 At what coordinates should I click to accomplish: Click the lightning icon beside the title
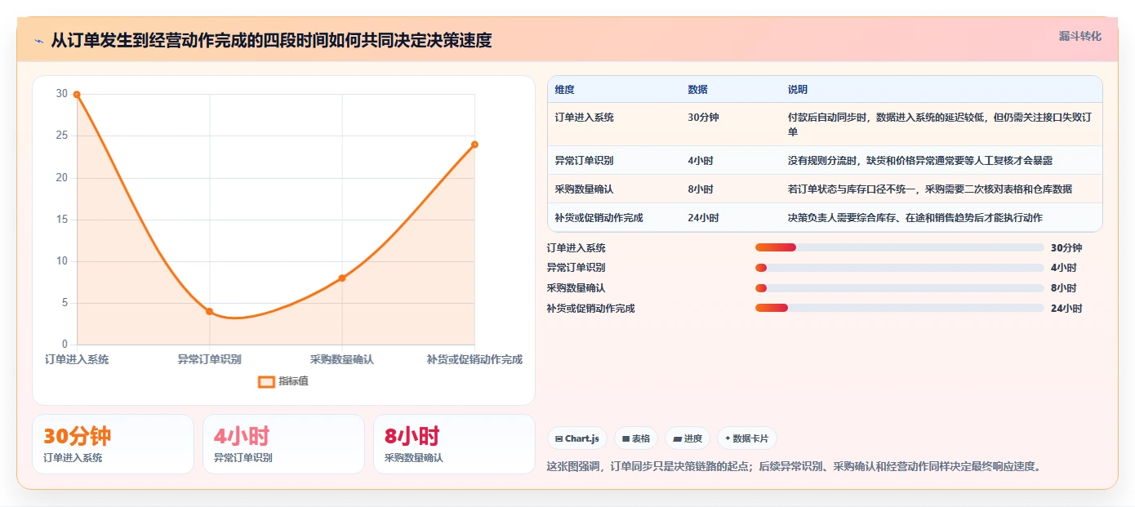click(x=38, y=41)
